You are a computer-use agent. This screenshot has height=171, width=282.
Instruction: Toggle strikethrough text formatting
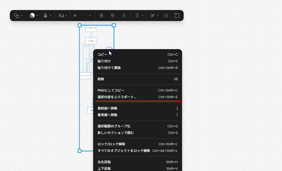click(x=112, y=16)
